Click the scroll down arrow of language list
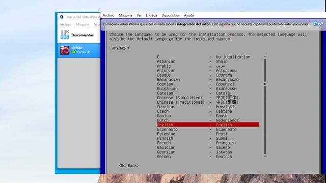Screen dimensions: 326x183 click(x=265, y=157)
